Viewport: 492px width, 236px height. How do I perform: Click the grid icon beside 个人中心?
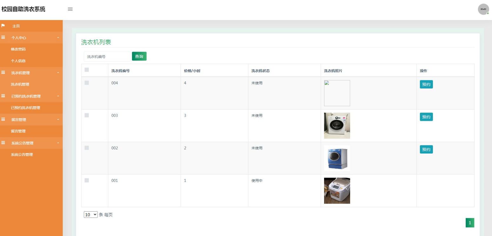[x=3, y=37]
